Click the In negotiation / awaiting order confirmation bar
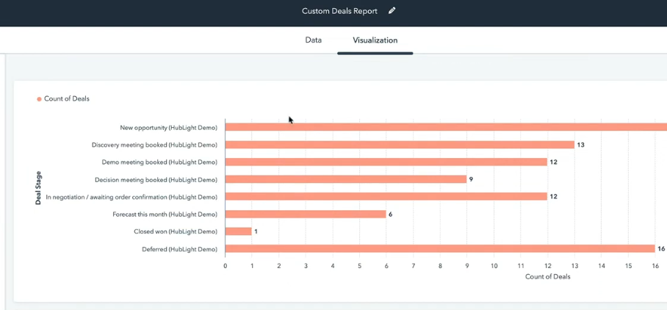667x310 pixels. [x=386, y=196]
